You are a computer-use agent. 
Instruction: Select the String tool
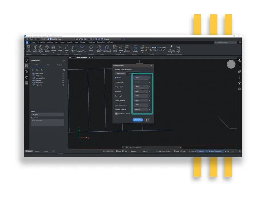tap(67, 48)
